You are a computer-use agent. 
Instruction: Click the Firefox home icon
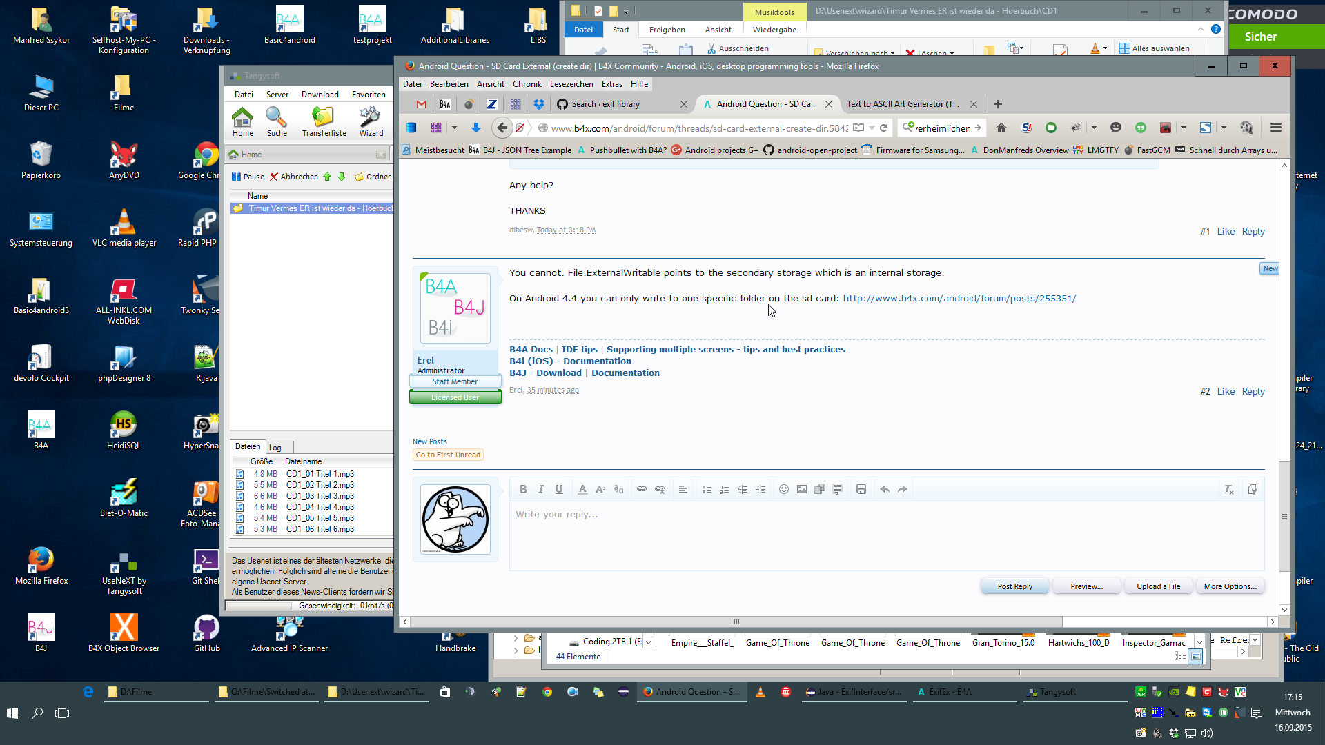click(1001, 128)
